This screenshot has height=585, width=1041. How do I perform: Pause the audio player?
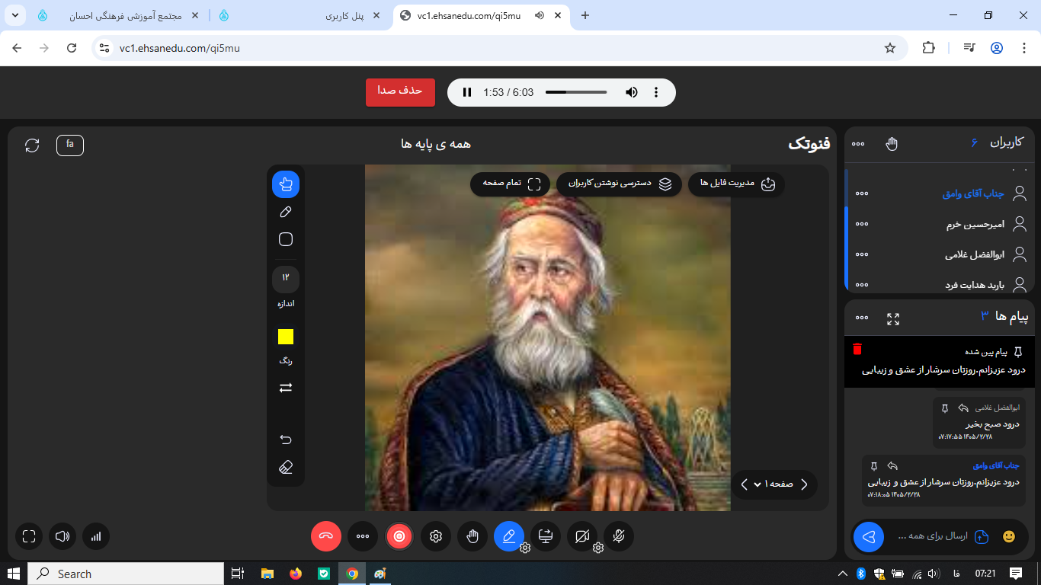pos(467,92)
